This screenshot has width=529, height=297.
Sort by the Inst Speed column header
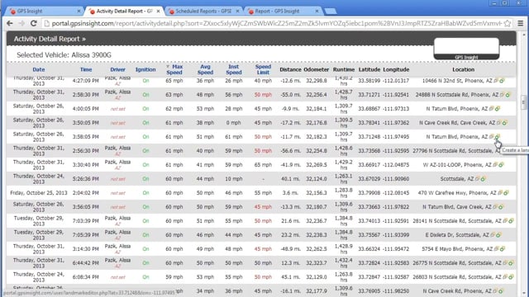pos(234,69)
